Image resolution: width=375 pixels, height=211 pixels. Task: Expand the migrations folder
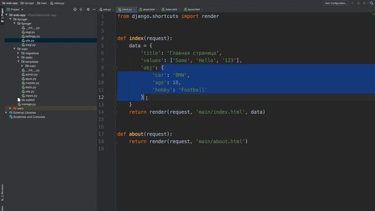coord(18,53)
